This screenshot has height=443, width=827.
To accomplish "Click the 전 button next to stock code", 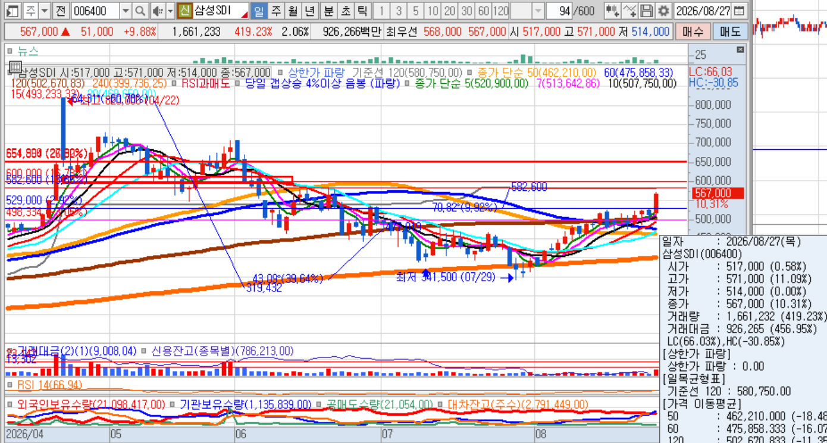I will click(61, 11).
